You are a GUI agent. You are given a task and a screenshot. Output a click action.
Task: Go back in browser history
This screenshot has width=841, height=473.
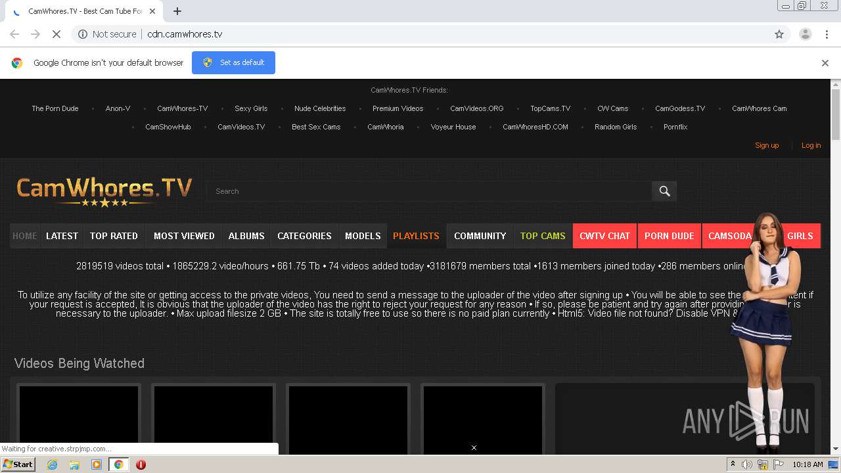pos(14,34)
